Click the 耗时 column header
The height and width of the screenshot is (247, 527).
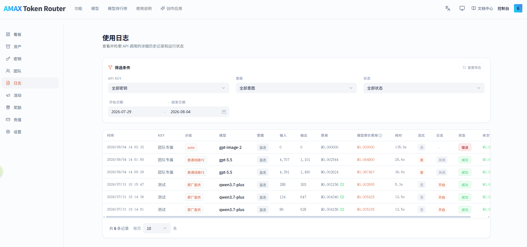pos(398,136)
